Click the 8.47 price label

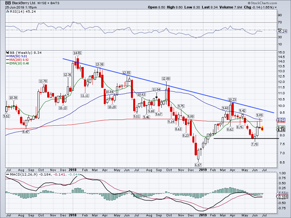click(x=26, y=132)
